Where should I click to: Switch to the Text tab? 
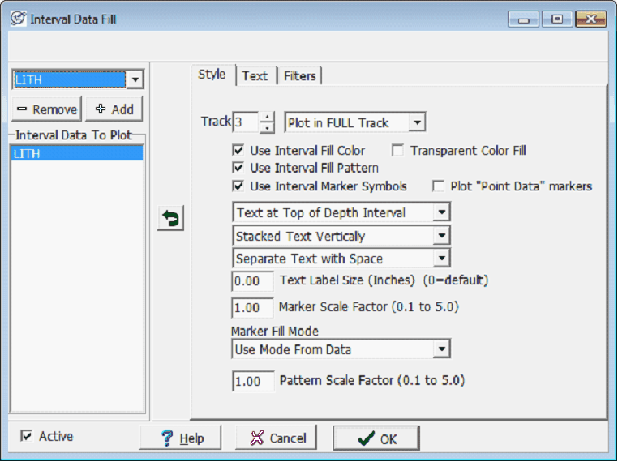pyautogui.click(x=255, y=75)
